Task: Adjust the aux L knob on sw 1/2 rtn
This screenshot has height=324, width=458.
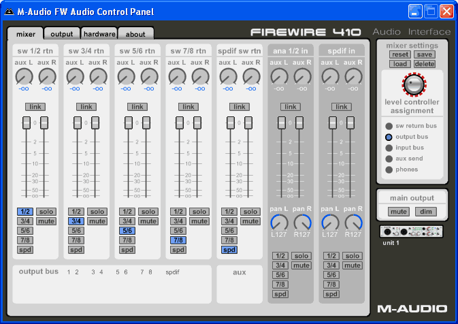Action: point(24,76)
